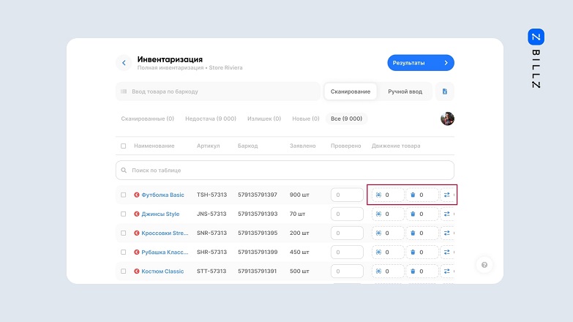Click the document export icon beside Ручной ввод
Screen dimensions: 573x322
445,91
